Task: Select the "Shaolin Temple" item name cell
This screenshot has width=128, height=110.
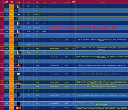Action: tap(54, 82)
